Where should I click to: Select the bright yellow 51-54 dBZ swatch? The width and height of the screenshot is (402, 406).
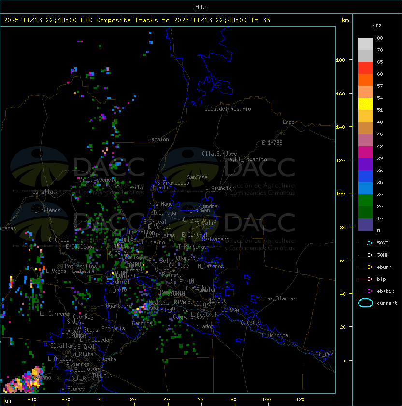365,104
